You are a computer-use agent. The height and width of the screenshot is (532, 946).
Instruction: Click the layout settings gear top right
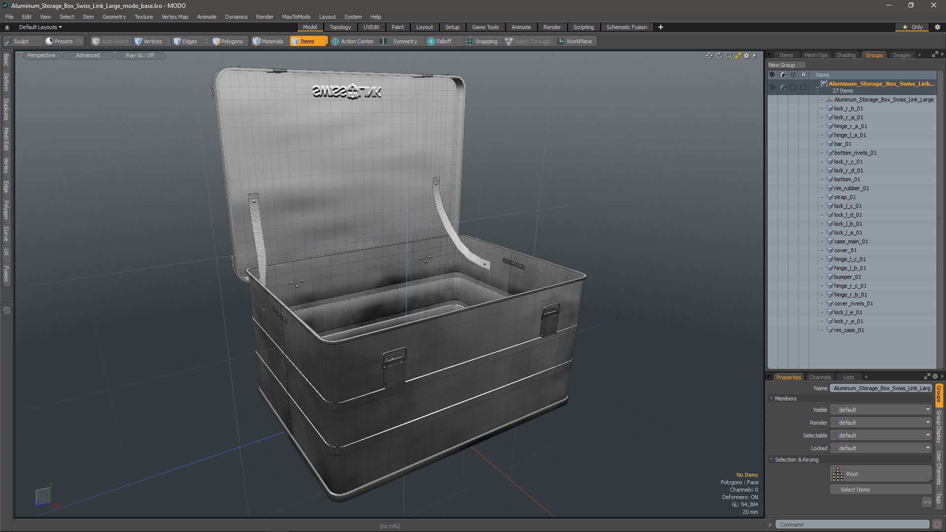pos(938,27)
